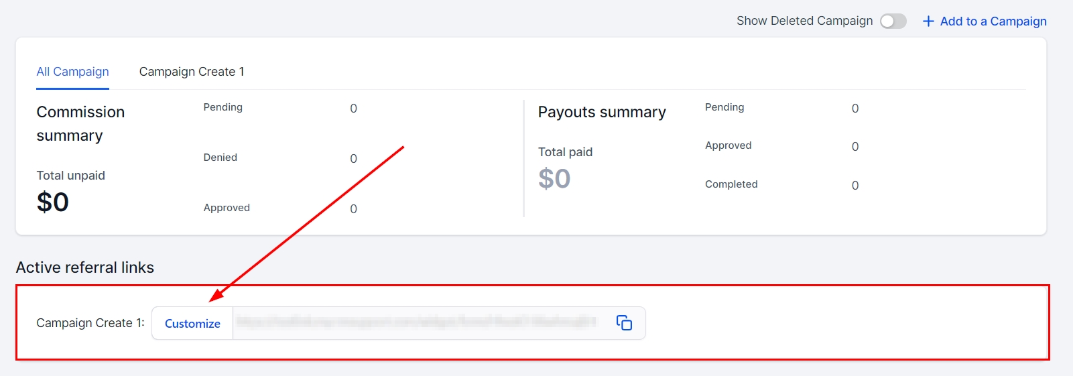Viewport: 1073px width, 376px height.
Task: Click the Campaign Create 1 referral link label
Action: [x=90, y=323]
